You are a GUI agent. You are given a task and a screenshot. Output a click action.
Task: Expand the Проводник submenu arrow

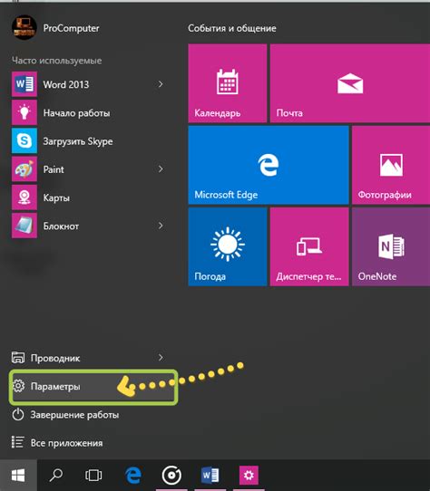coord(161,357)
